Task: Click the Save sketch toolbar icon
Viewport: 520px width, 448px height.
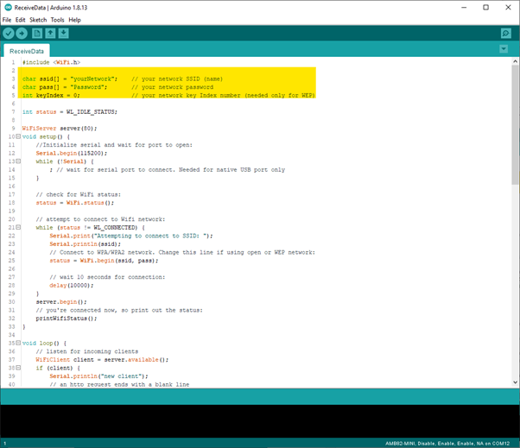Action: (x=64, y=33)
